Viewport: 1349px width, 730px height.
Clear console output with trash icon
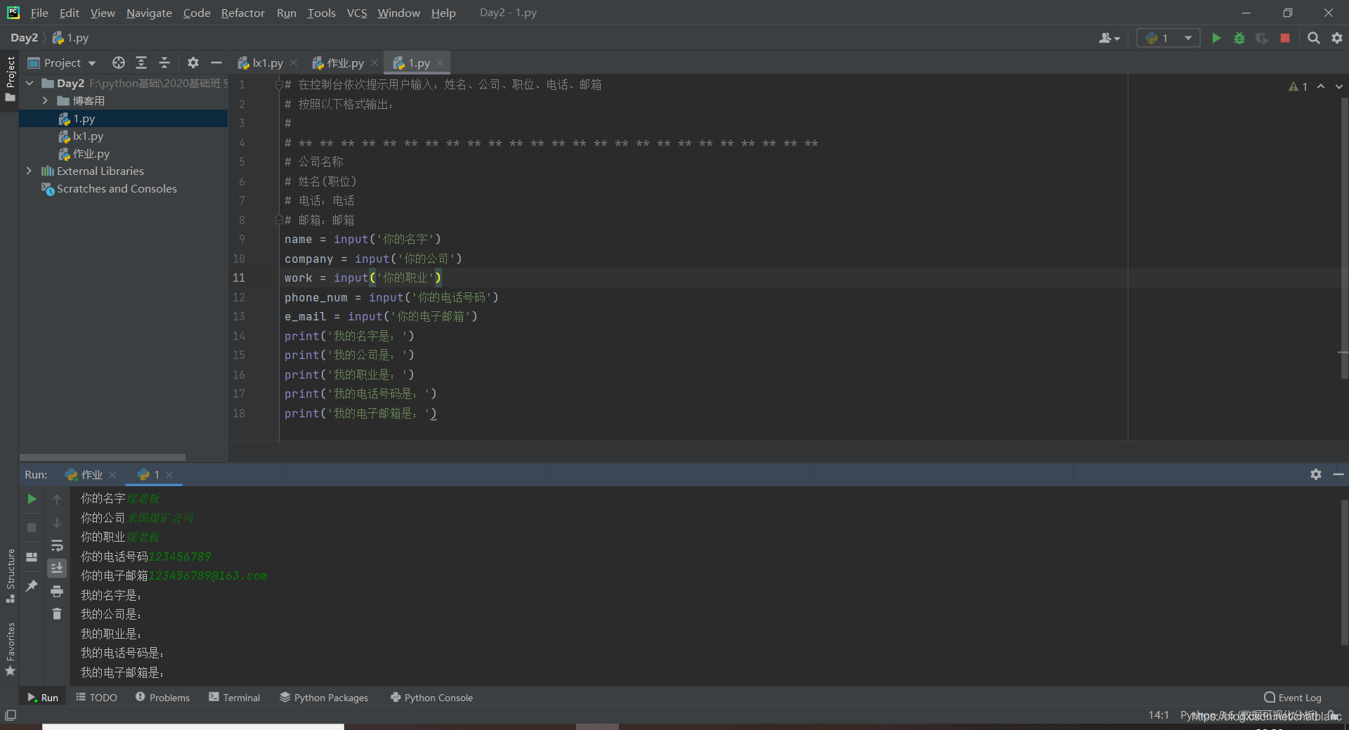pyautogui.click(x=57, y=614)
